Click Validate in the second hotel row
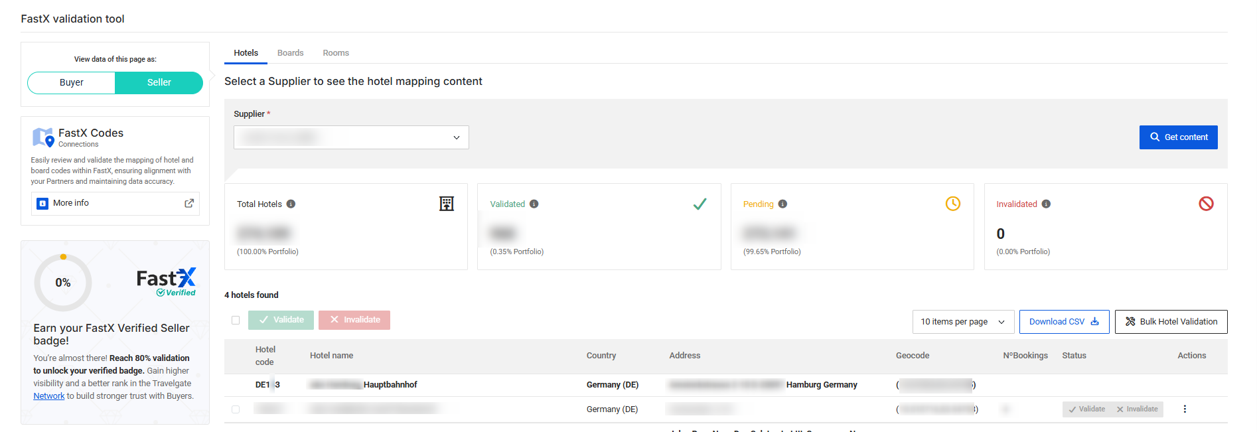Viewport: 1257px width, 432px height. coord(1086,409)
